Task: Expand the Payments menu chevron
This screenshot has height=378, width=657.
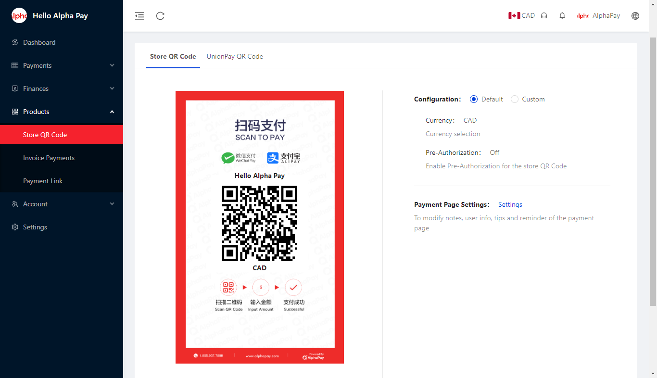Action: (112, 65)
